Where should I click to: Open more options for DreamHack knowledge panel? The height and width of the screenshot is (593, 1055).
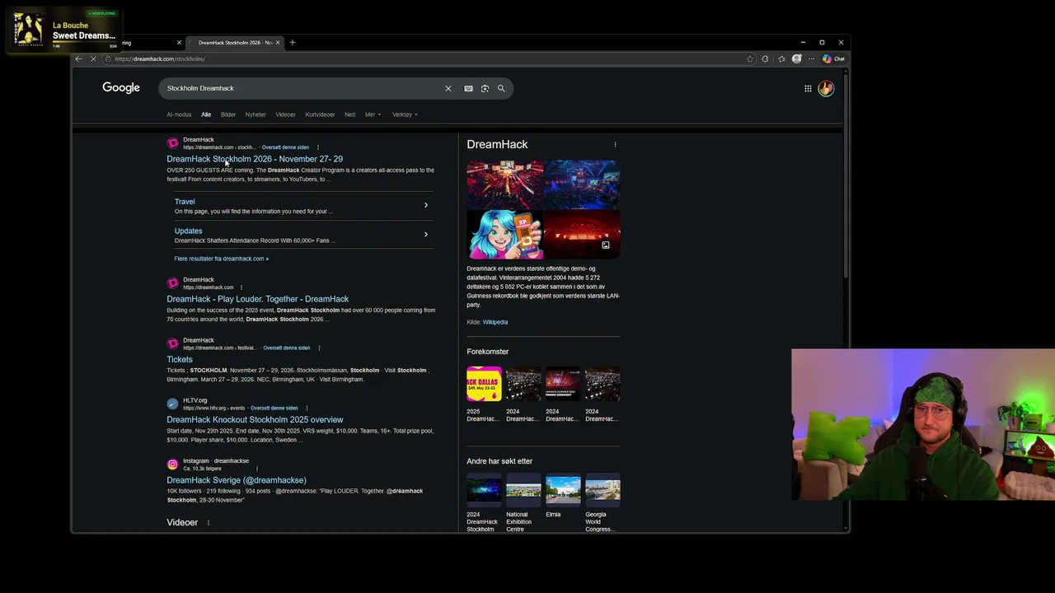click(x=615, y=144)
